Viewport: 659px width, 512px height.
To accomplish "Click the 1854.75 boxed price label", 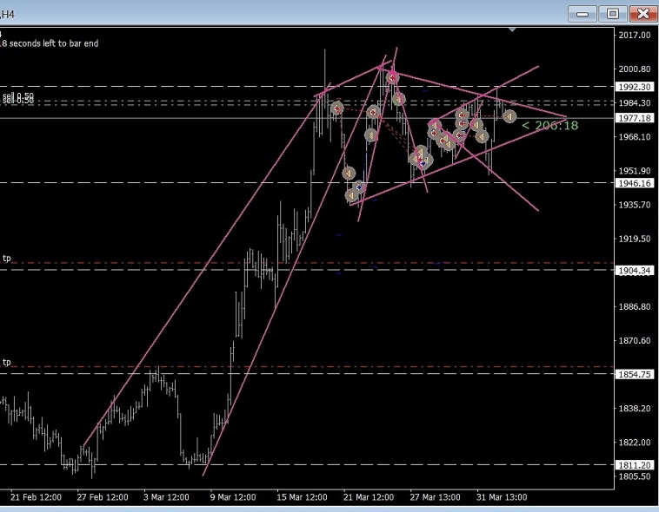I will point(635,374).
